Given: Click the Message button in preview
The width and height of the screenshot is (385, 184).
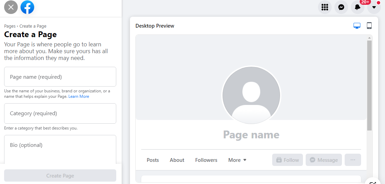Looking at the screenshot, I should click(x=323, y=160).
